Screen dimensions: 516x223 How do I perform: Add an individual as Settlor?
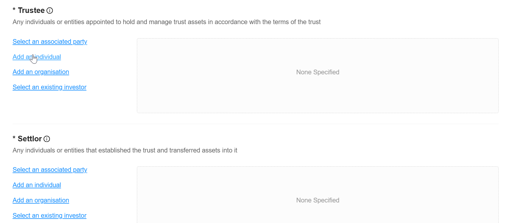click(37, 185)
